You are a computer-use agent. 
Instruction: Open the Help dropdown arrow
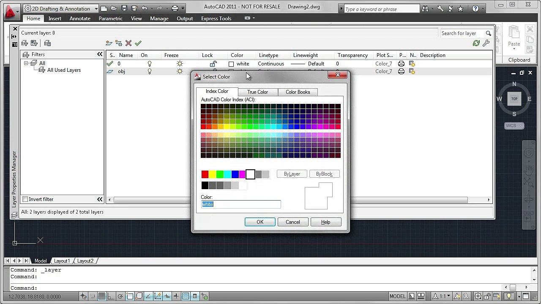tap(483, 8)
